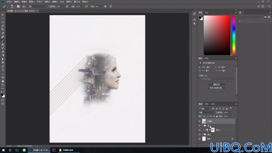Select the Lasso tool
The height and width of the screenshot is (153, 272).
pyautogui.click(x=3, y=22)
